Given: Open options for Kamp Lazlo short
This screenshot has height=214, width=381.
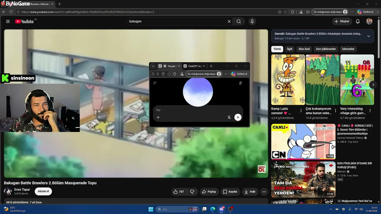Looking at the screenshot, I should pos(301,111).
